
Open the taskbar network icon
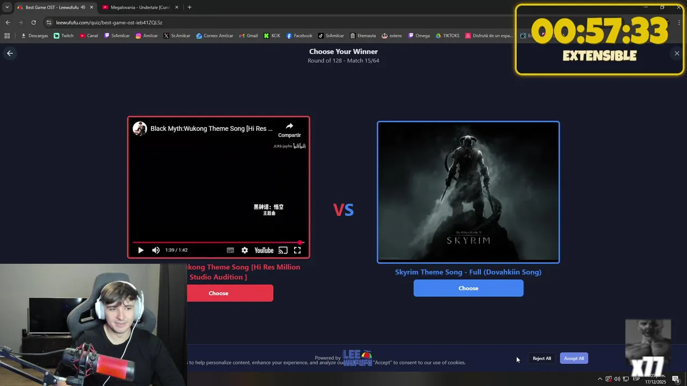pos(626,379)
